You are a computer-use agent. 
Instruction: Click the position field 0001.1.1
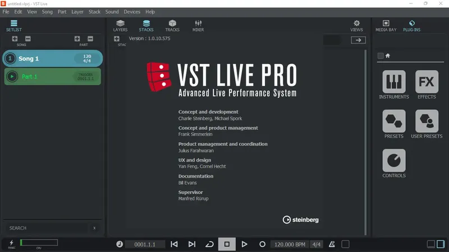coord(145,244)
